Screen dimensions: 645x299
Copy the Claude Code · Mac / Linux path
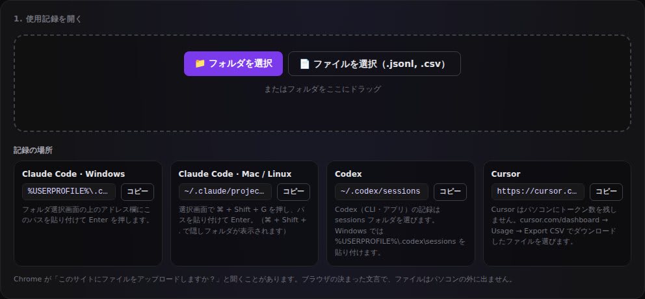[293, 192]
